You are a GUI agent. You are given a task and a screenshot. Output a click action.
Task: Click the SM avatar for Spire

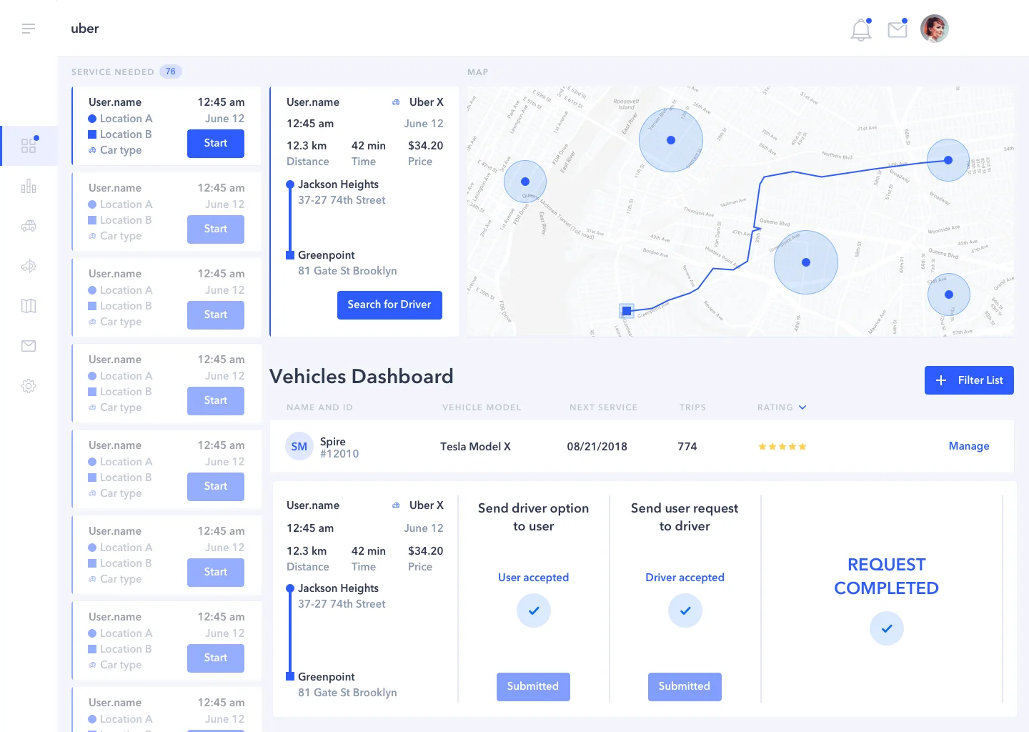click(x=299, y=447)
